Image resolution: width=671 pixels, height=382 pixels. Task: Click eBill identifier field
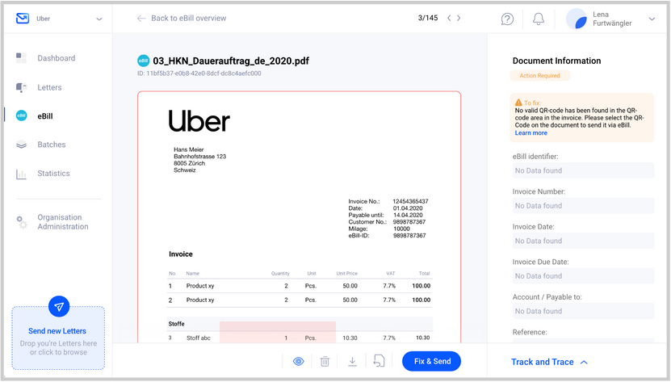(583, 170)
